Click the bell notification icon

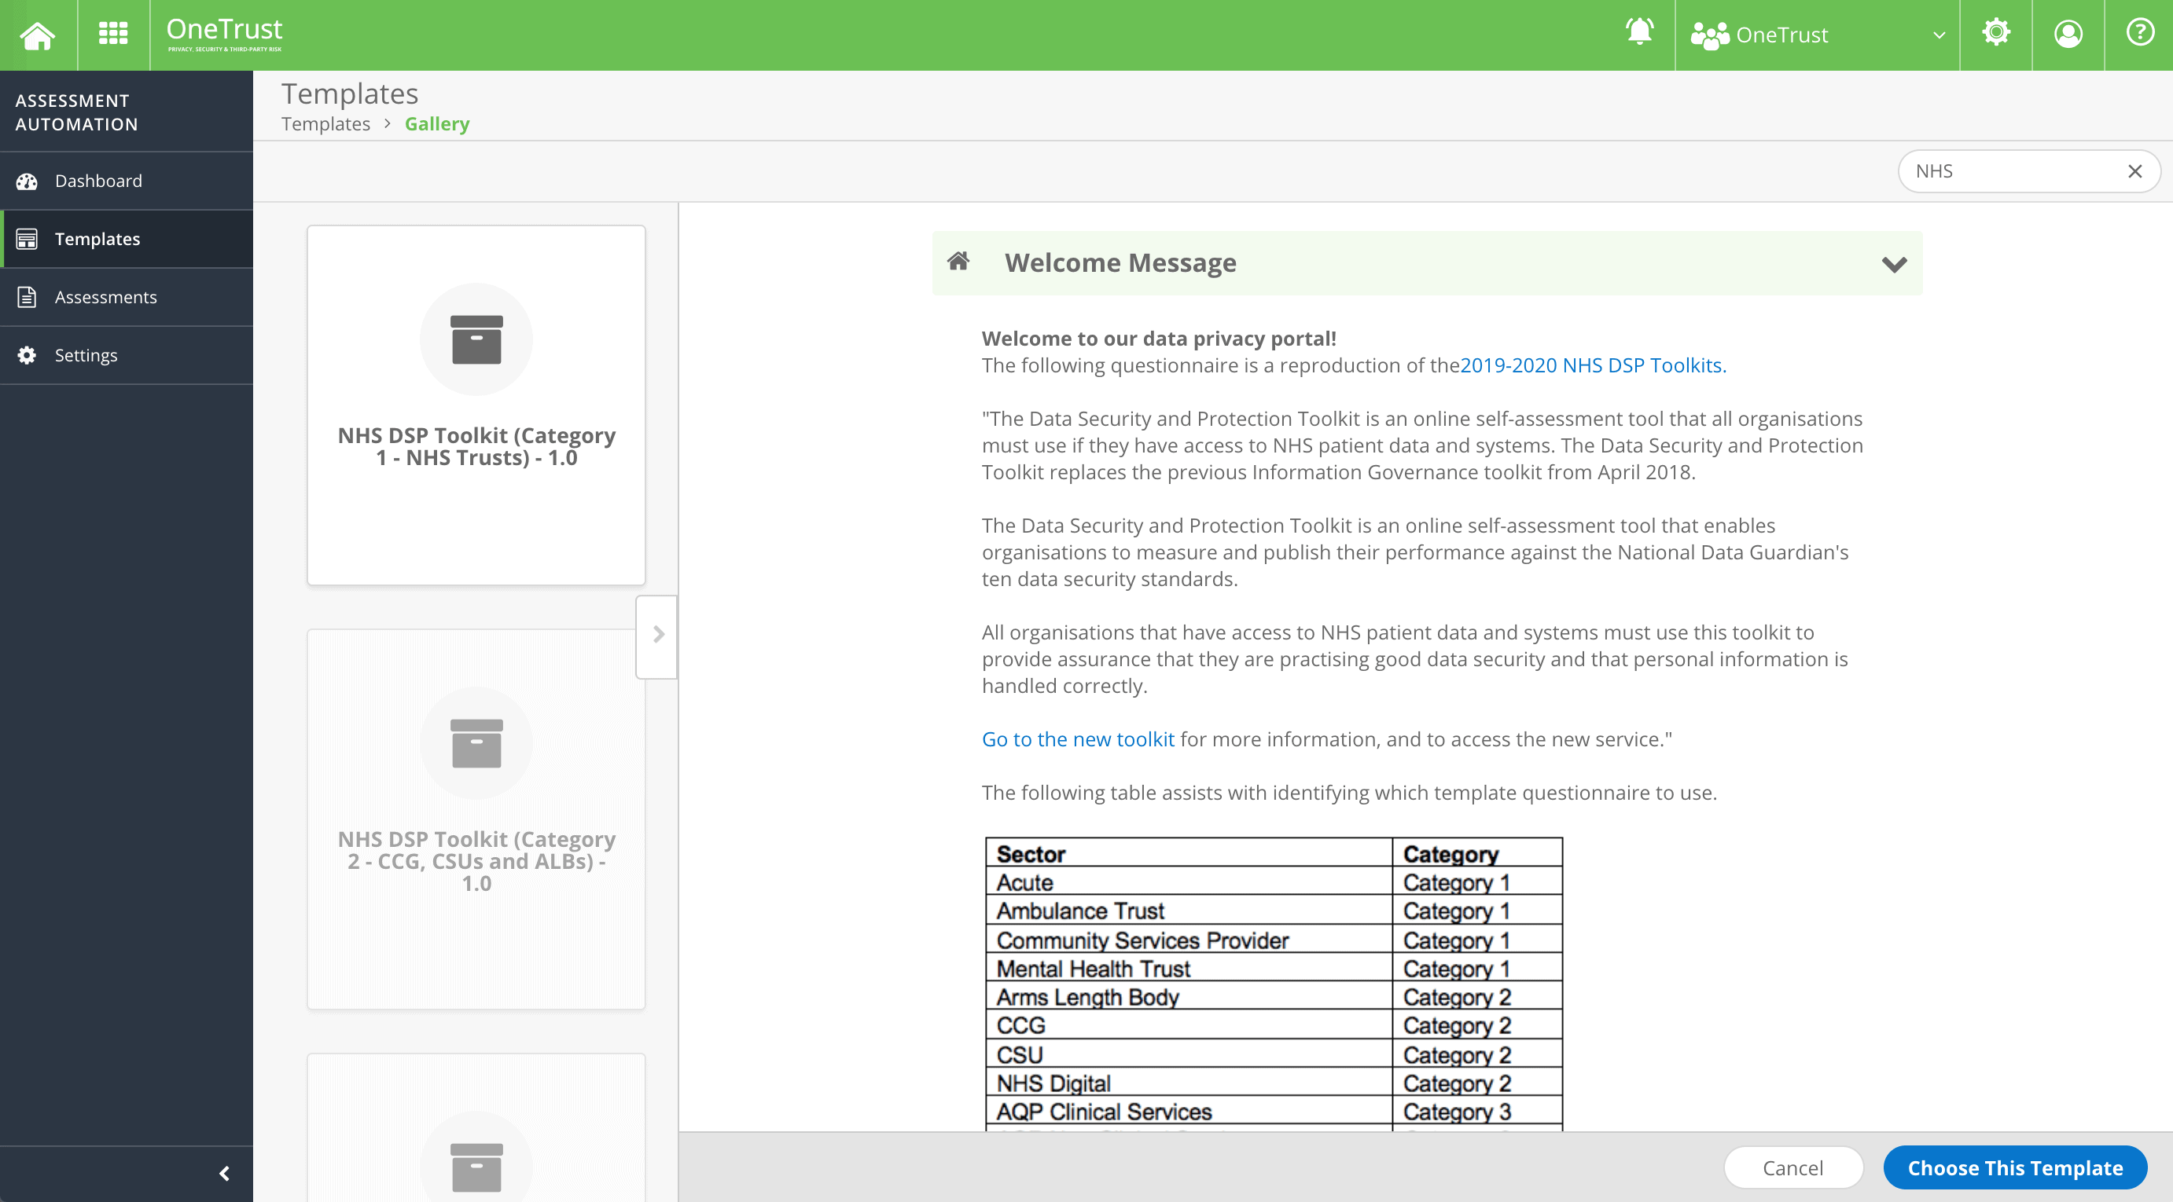pos(1640,34)
